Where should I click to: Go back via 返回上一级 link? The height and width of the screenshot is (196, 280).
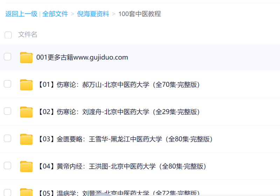(x=21, y=14)
